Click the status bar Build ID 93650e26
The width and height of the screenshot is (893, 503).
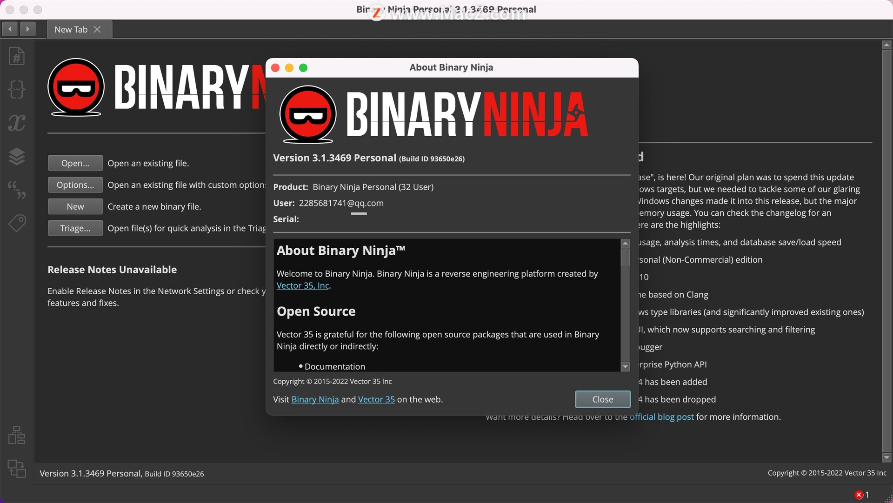tap(174, 474)
